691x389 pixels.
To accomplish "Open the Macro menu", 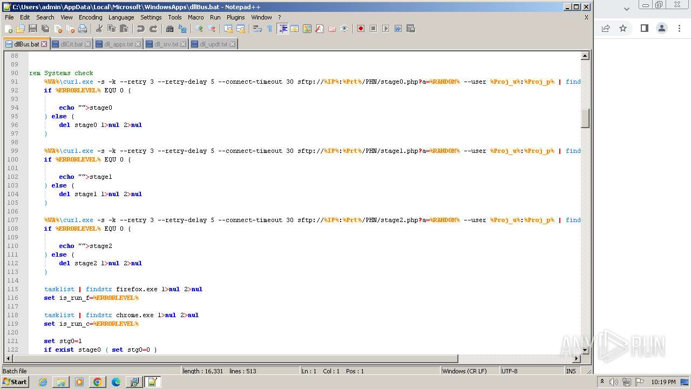I will tap(196, 17).
